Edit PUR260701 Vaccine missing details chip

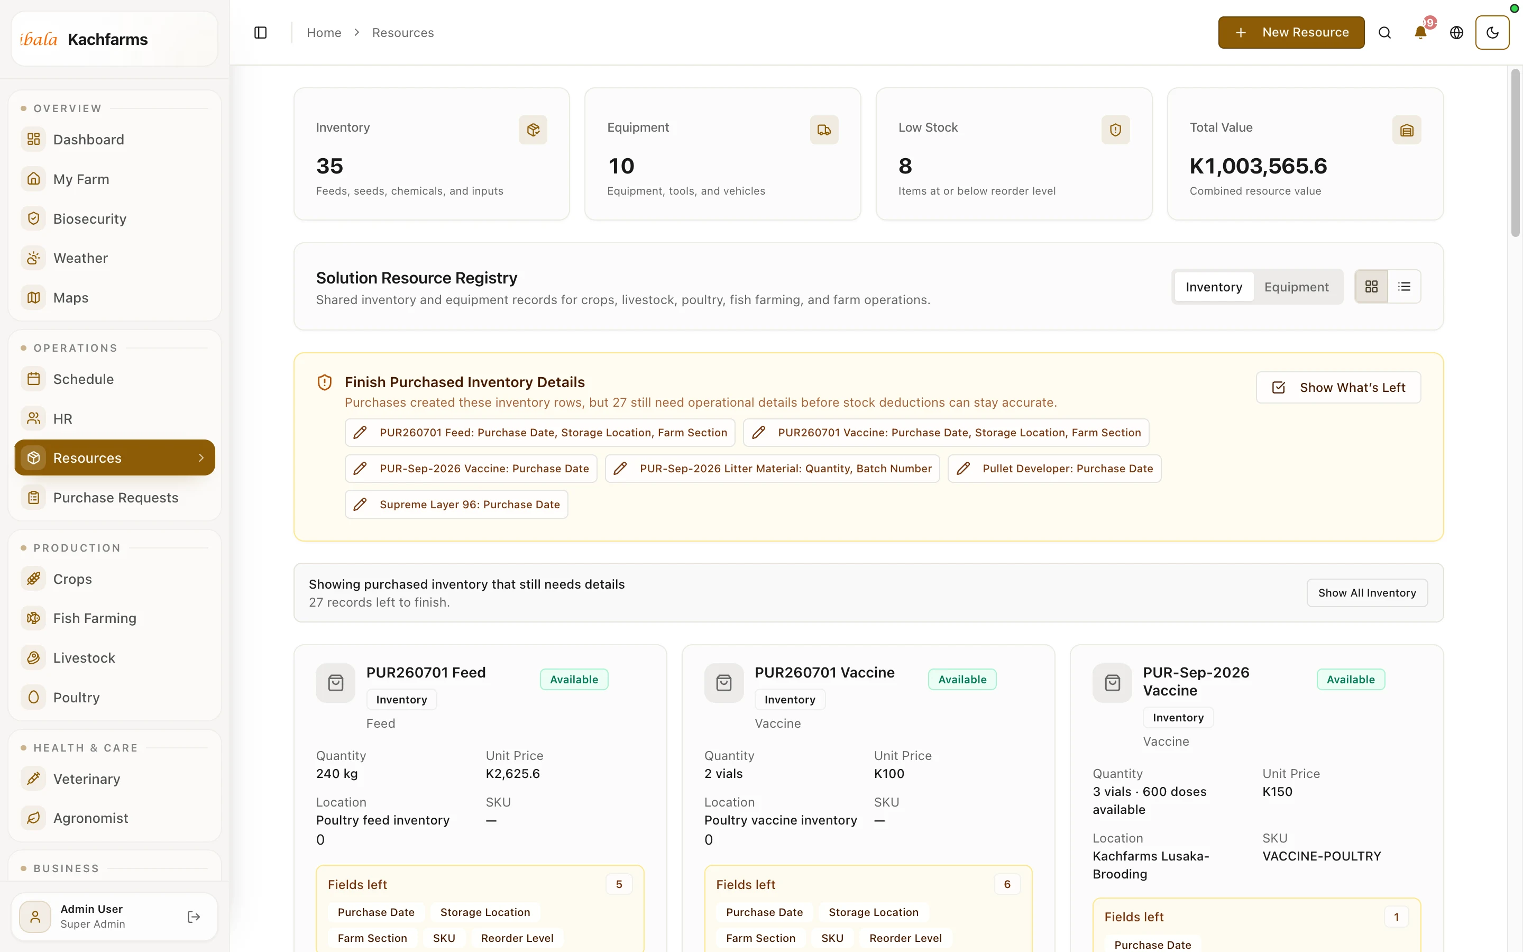pos(946,433)
